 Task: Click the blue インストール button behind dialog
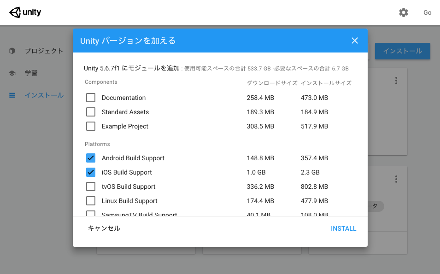[x=402, y=51]
